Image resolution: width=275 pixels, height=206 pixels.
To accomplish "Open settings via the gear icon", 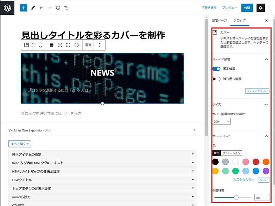I will click(x=261, y=8).
